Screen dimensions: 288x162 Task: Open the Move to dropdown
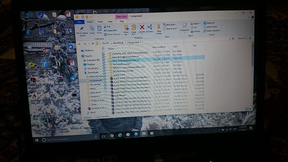tap(126, 30)
